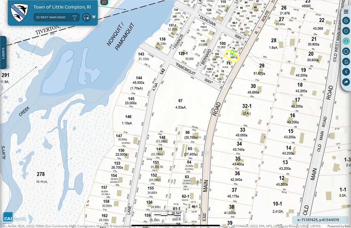The height and width of the screenshot is (228, 351).
Task: Click the share map arrow icon
Action: coord(346,82)
